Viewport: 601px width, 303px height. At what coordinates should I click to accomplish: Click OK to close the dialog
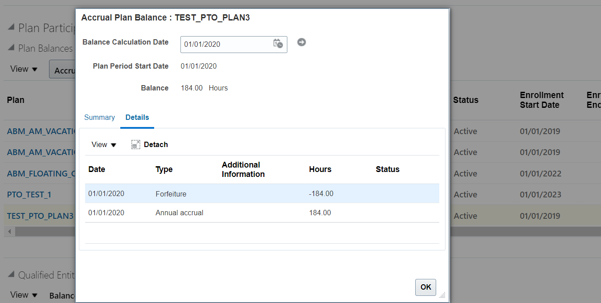(x=425, y=287)
